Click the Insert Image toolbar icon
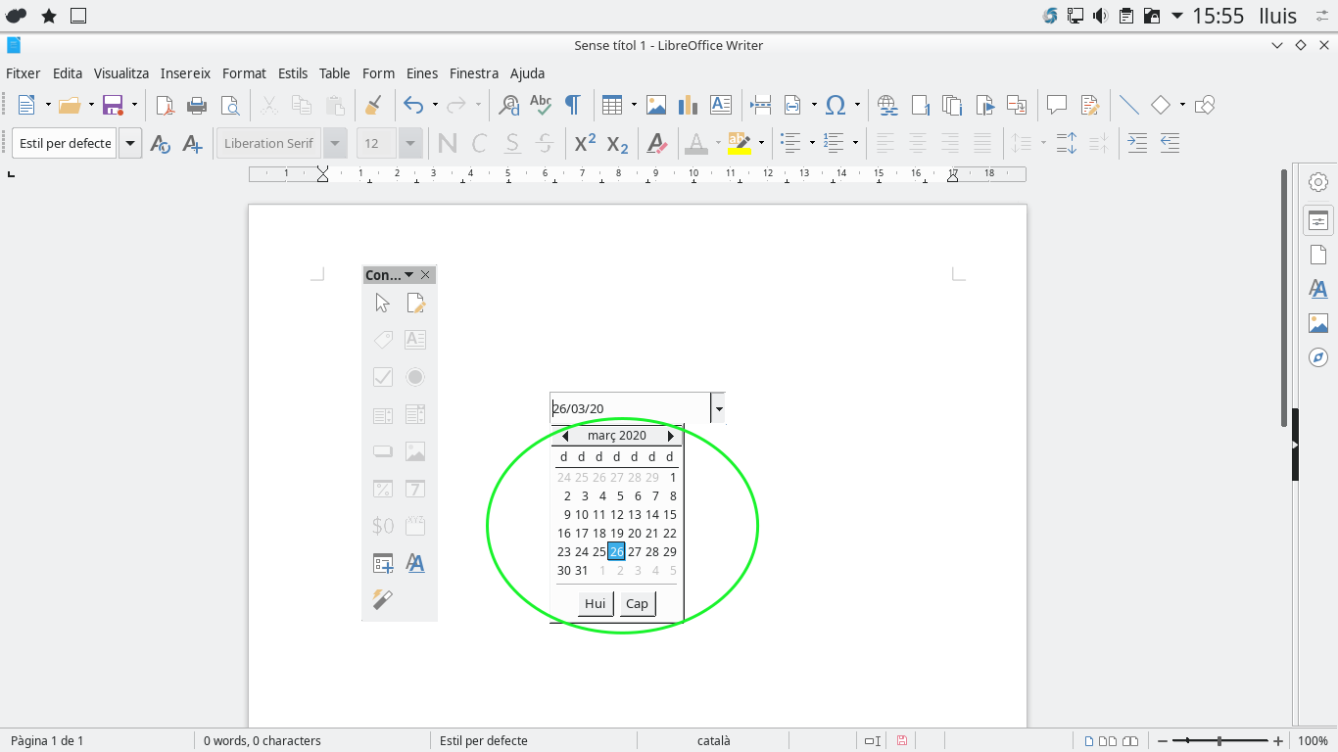1338x752 pixels. click(655, 105)
